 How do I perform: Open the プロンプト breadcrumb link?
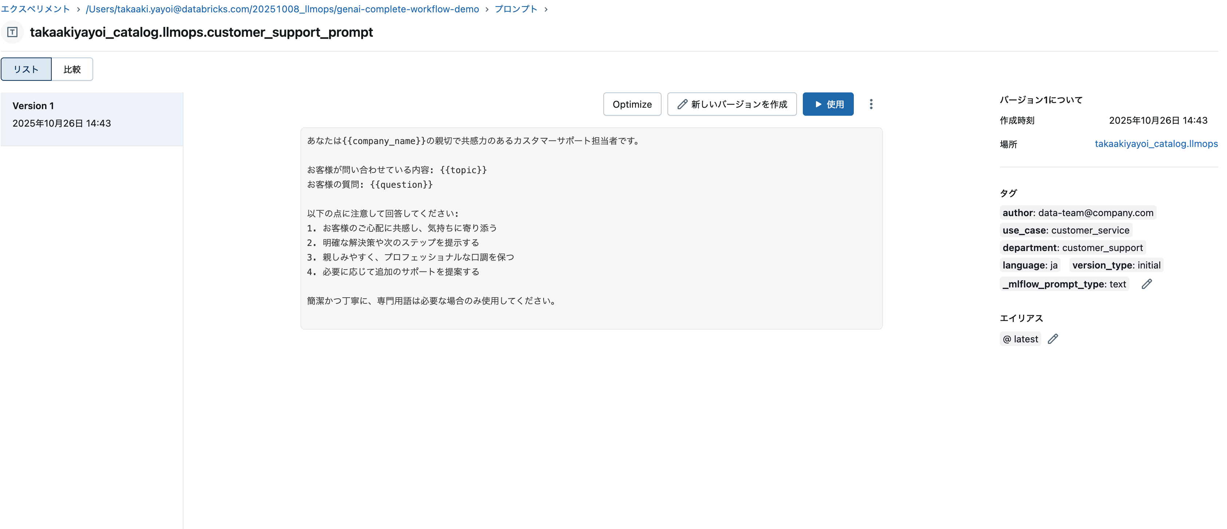point(515,9)
